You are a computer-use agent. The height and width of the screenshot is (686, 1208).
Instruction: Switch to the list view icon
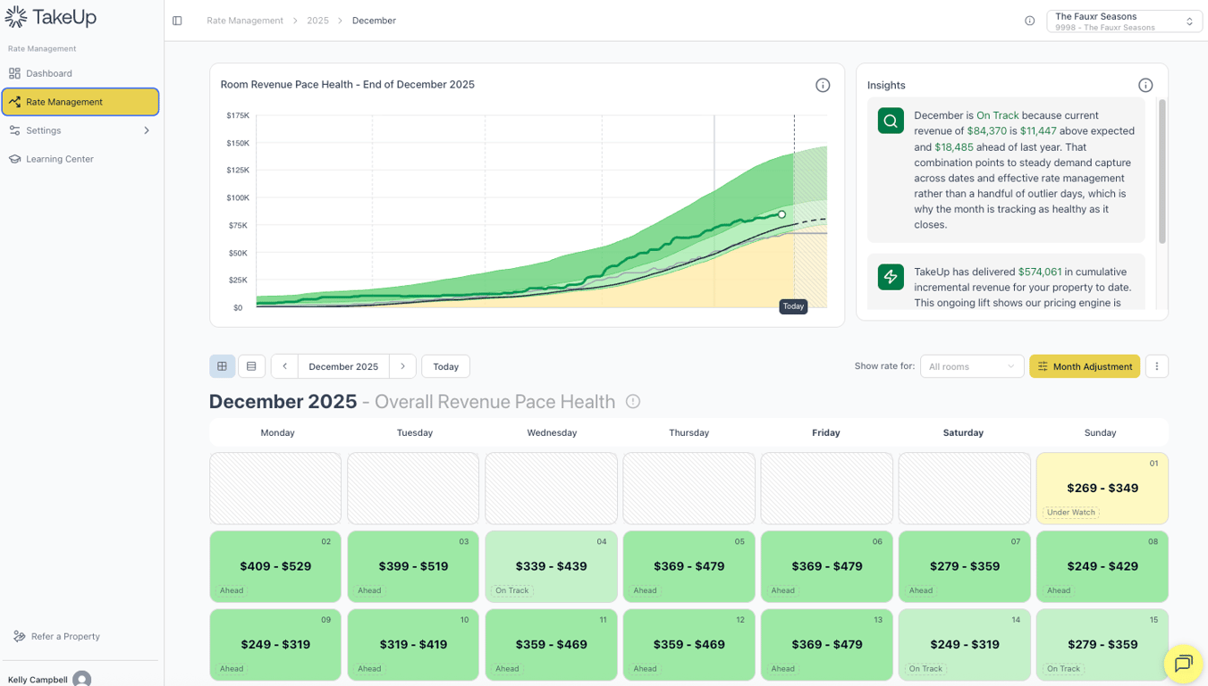[x=251, y=366]
